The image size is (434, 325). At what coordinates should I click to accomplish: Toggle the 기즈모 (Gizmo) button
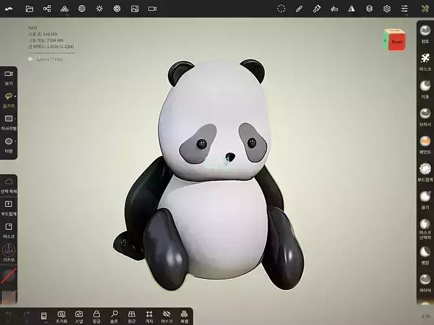8,253
